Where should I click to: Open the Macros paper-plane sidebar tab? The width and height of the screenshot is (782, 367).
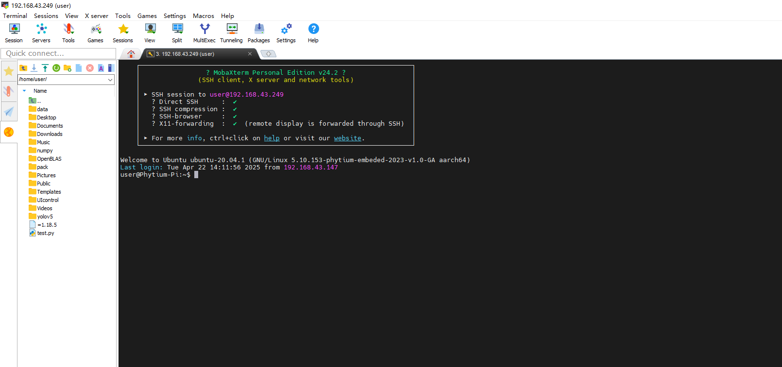9,112
